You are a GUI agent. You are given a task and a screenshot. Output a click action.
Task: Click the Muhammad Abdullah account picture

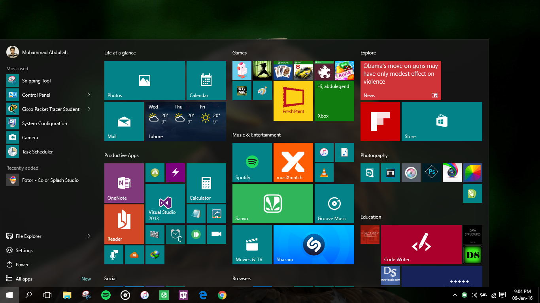[12, 52]
